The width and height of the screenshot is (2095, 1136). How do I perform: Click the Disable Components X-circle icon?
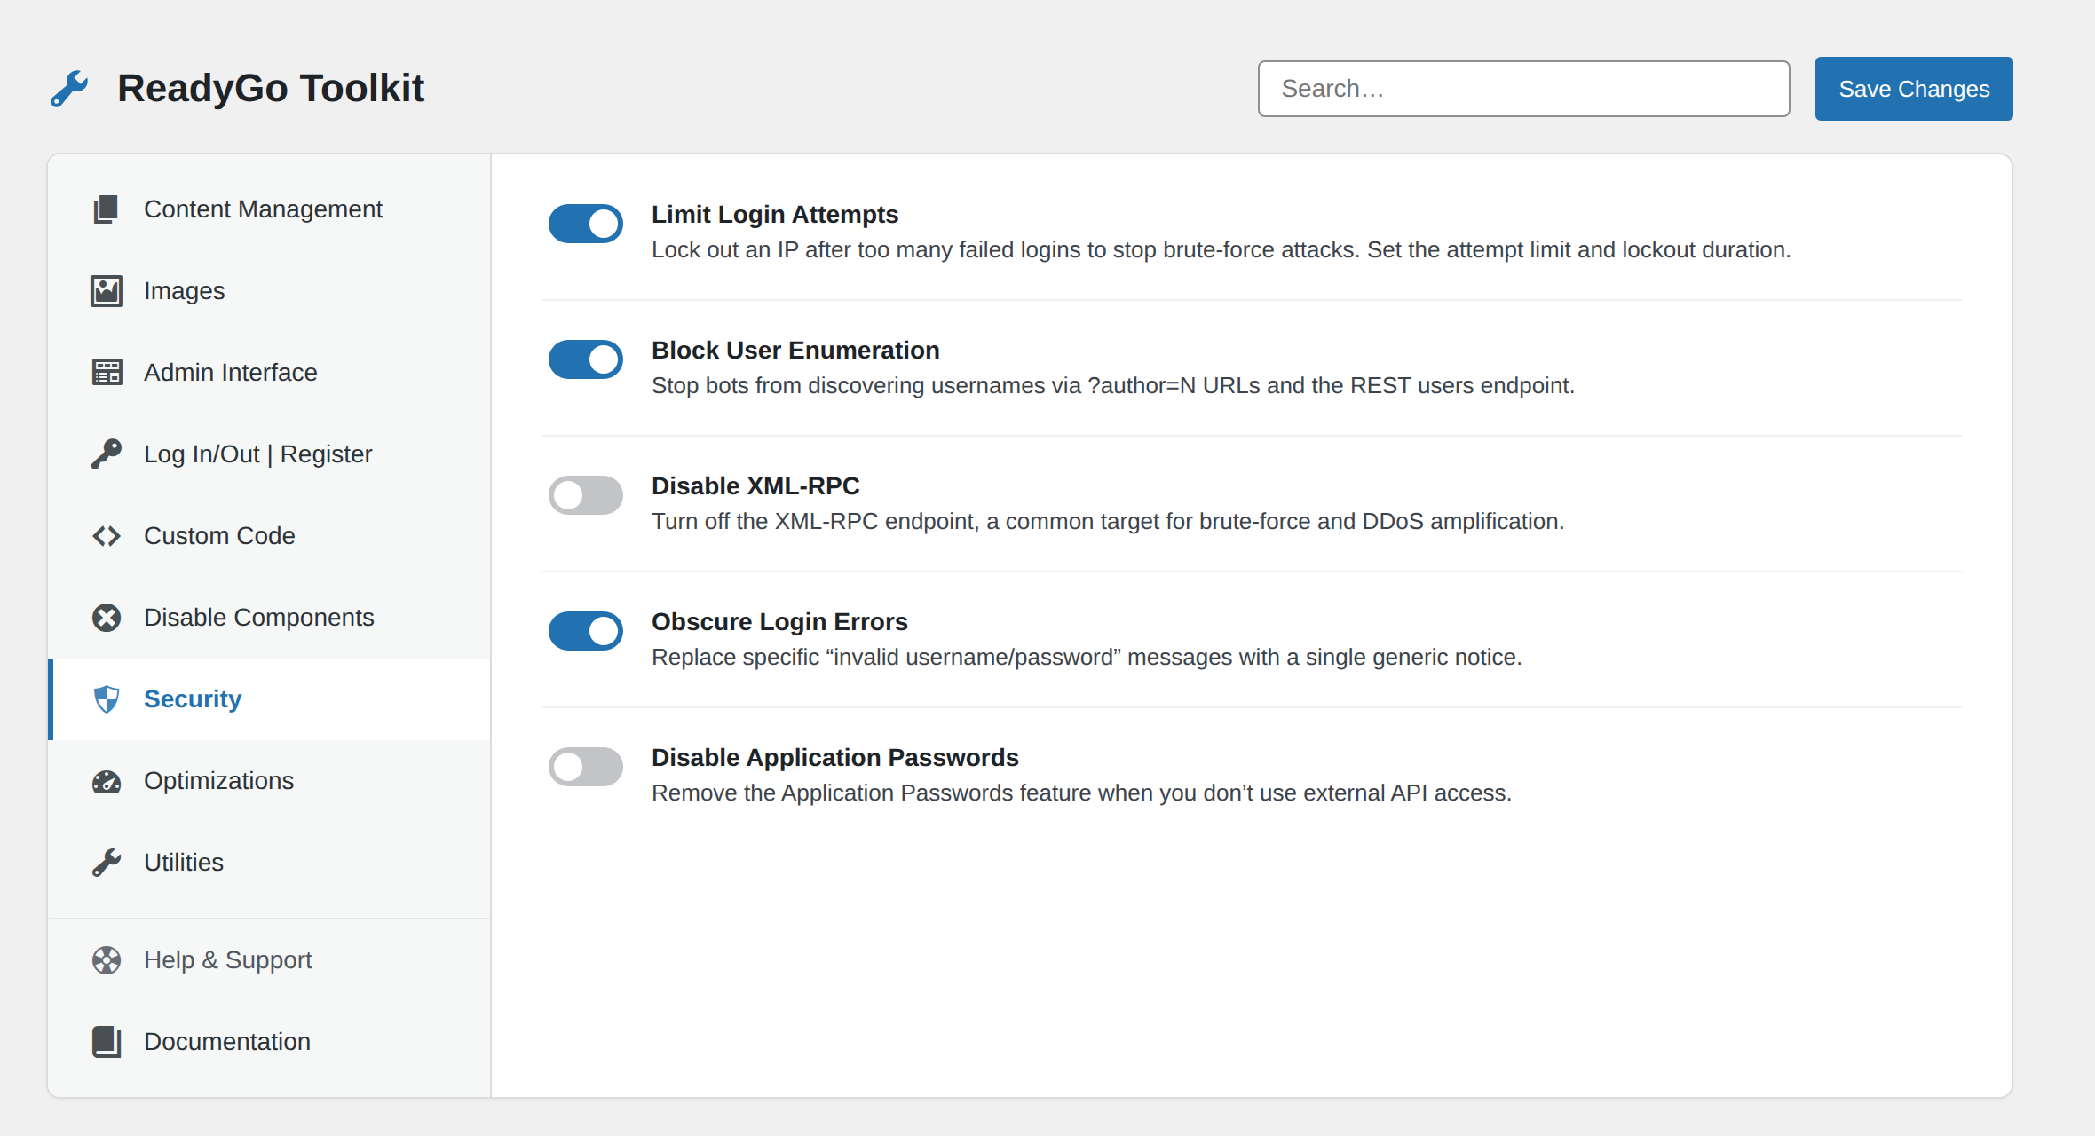[x=107, y=618]
